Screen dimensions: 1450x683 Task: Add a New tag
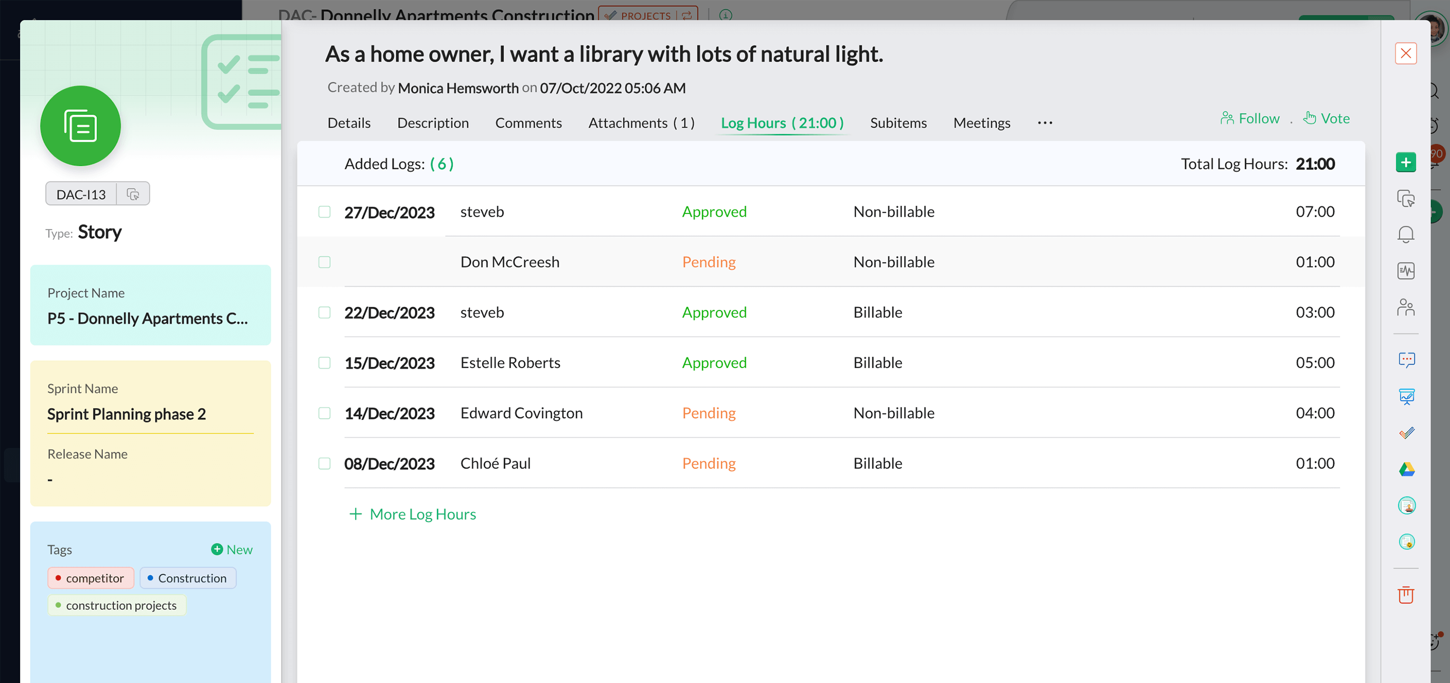click(x=232, y=550)
